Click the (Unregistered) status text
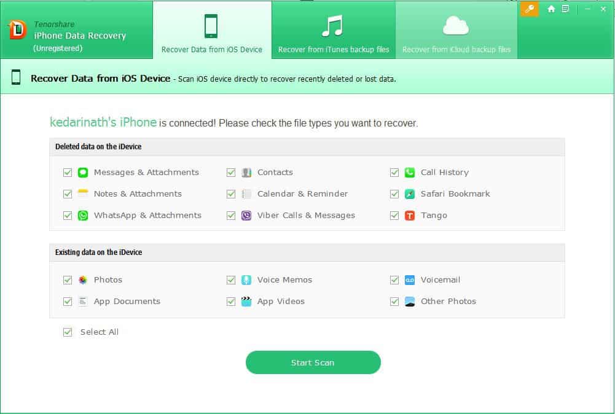Image resolution: width=615 pixels, height=414 pixels. click(58, 49)
